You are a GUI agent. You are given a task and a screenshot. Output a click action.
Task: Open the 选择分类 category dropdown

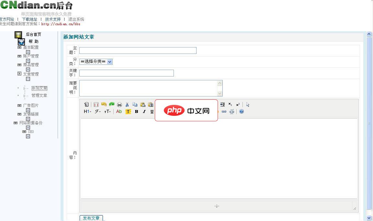(96, 62)
